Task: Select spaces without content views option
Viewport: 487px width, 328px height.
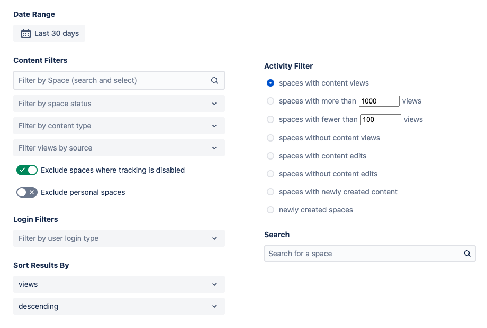Action: tap(270, 138)
